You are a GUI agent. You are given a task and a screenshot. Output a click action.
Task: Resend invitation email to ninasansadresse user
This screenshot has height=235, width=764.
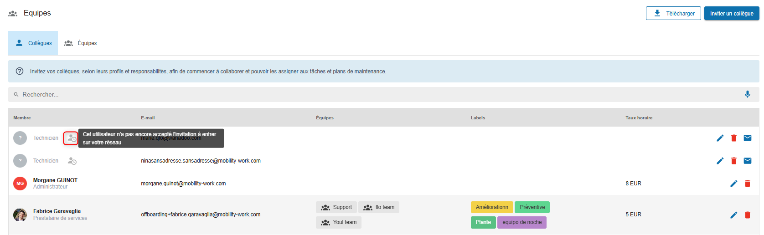pos(747,161)
